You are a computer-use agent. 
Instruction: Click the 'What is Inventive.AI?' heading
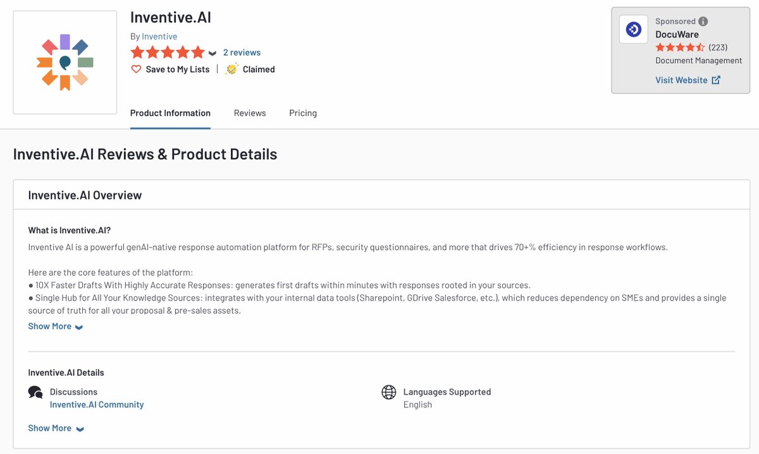[x=70, y=230]
